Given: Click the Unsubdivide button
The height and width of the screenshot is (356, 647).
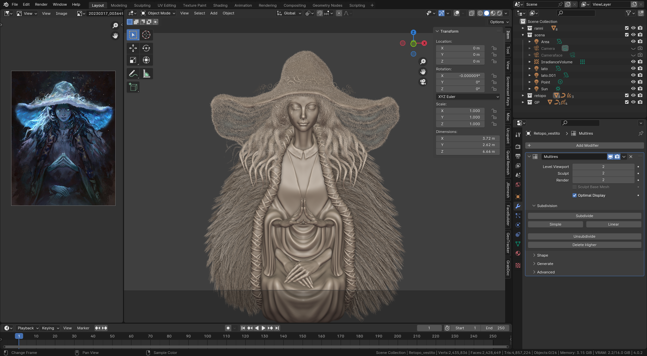Looking at the screenshot, I should point(584,236).
